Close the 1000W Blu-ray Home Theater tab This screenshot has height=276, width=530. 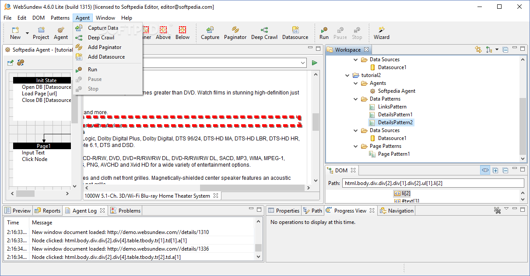click(x=216, y=196)
